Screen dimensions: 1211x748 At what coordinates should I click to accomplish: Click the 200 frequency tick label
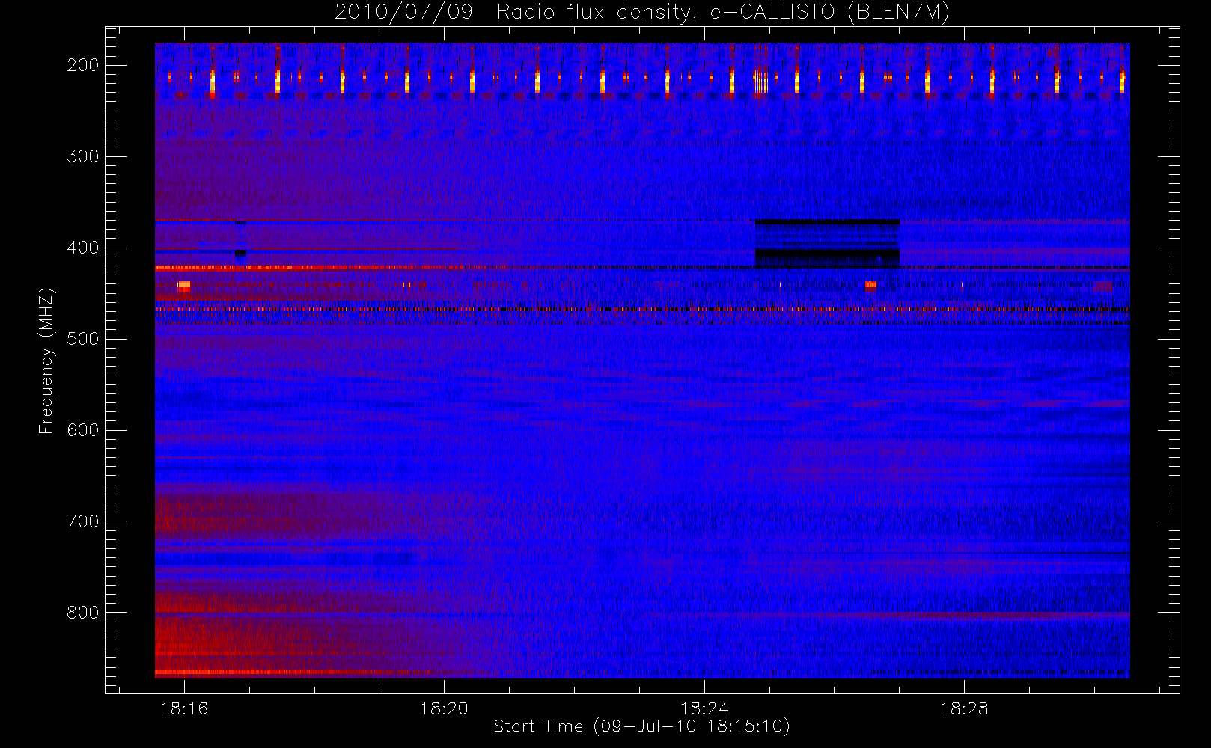pos(83,65)
